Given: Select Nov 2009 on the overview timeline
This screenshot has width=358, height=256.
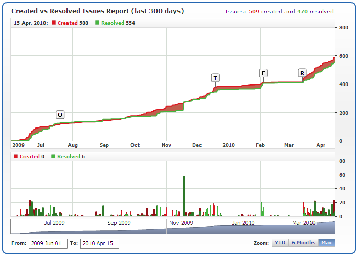Looking at the screenshot, I should (x=181, y=223).
